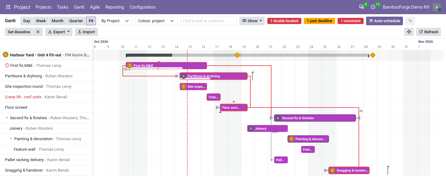Screen dimensions: 446x183
Task: Switch to Day view
Action: point(27,21)
